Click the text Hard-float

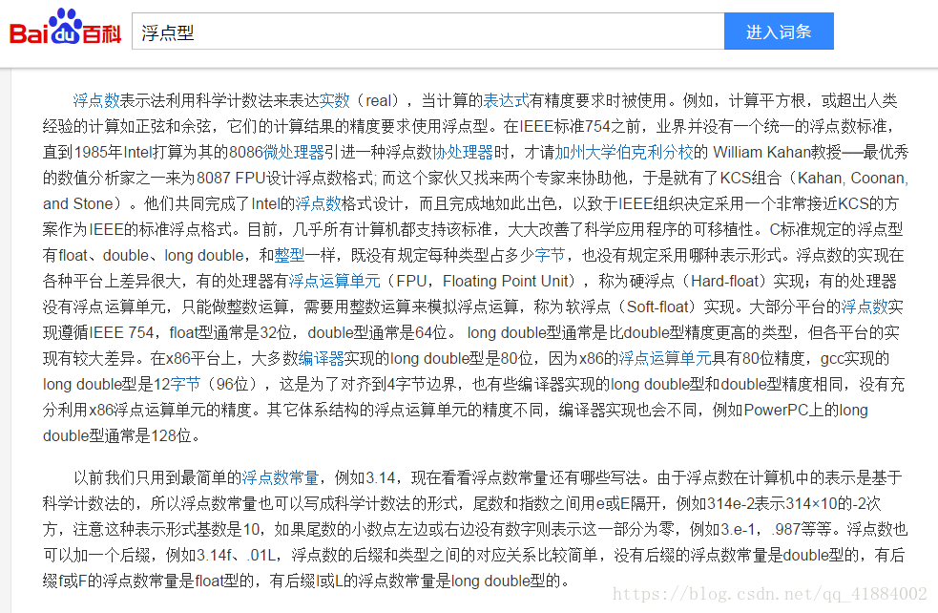pyautogui.click(x=725, y=281)
